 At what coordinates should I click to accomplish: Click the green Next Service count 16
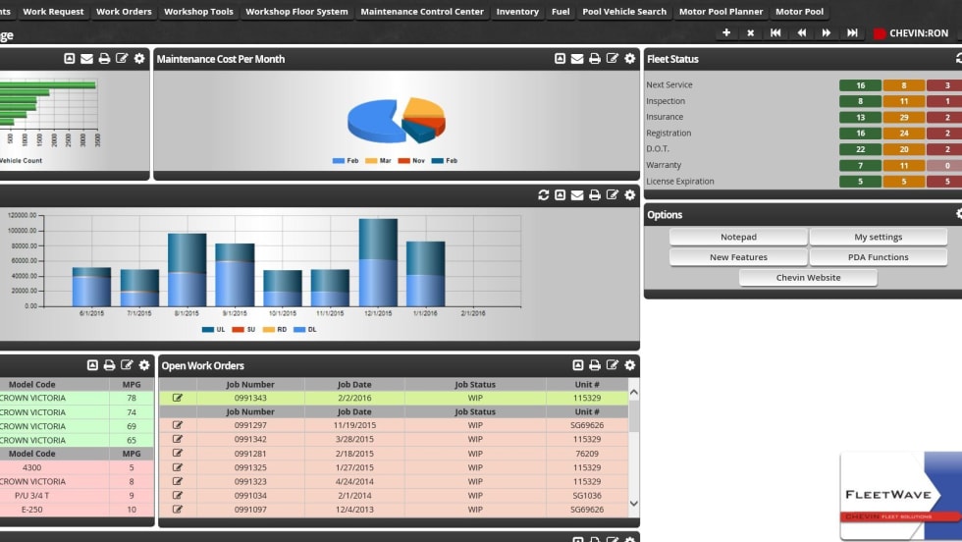point(860,85)
